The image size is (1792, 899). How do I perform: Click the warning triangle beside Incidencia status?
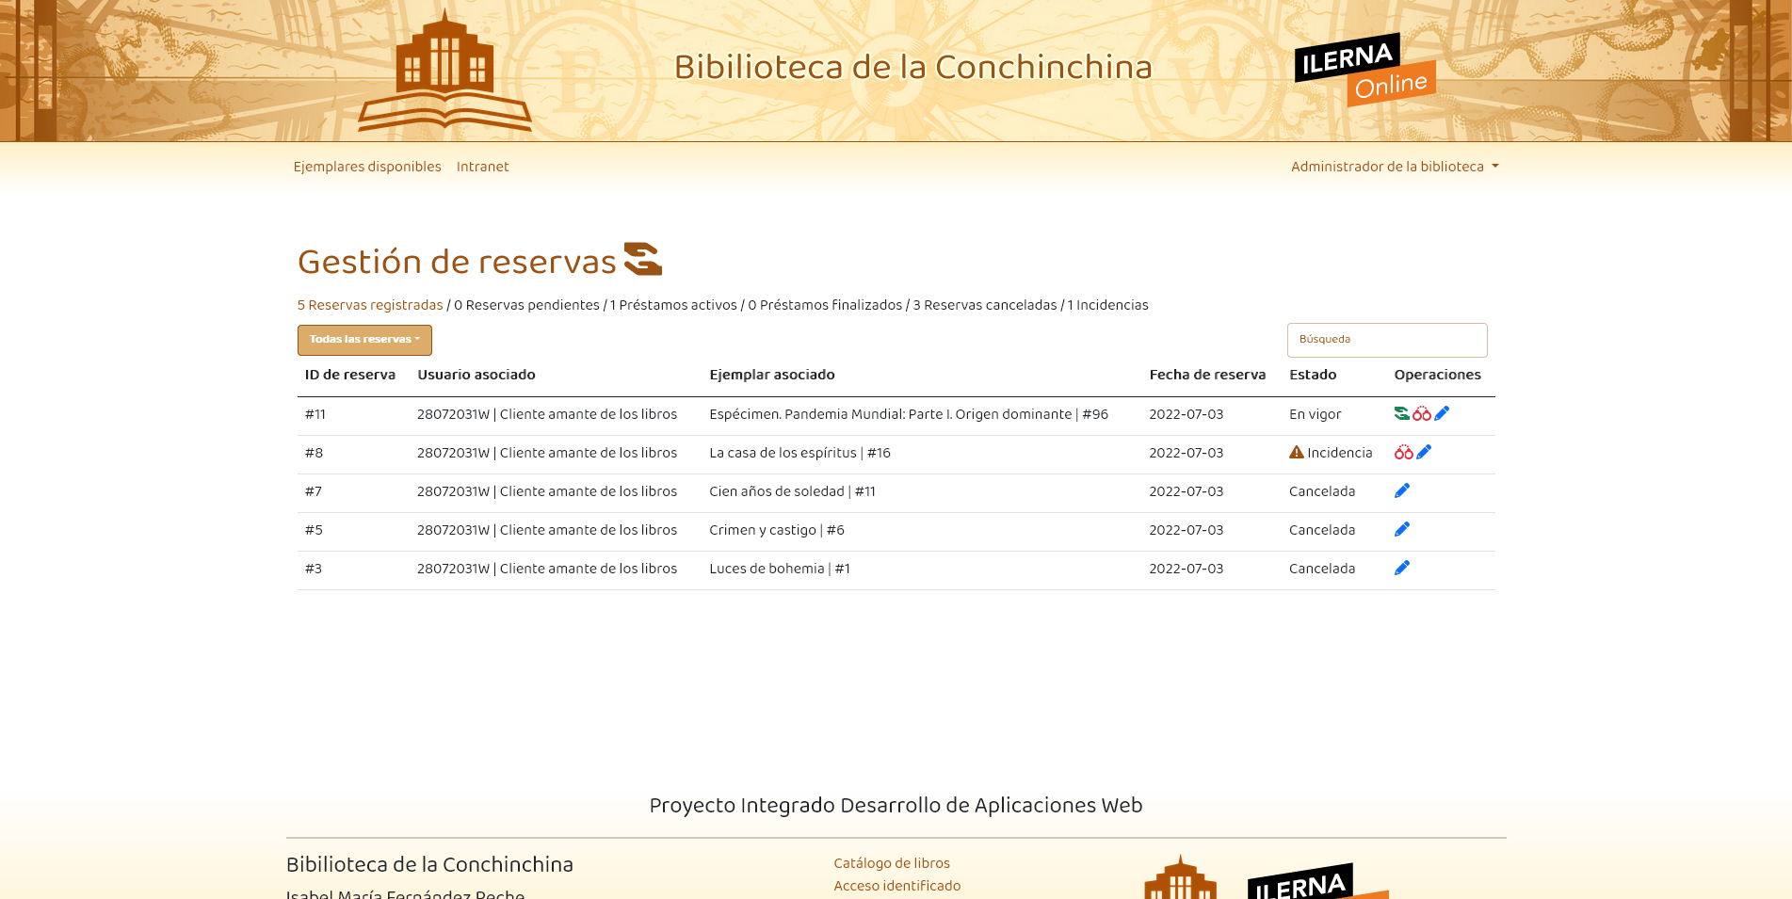pyautogui.click(x=1297, y=452)
